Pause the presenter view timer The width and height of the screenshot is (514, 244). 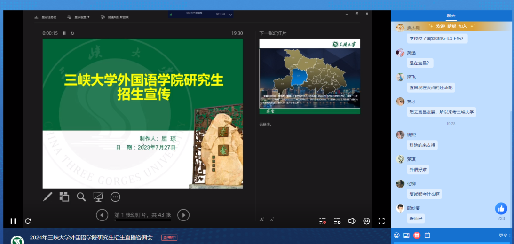pyautogui.click(x=64, y=33)
